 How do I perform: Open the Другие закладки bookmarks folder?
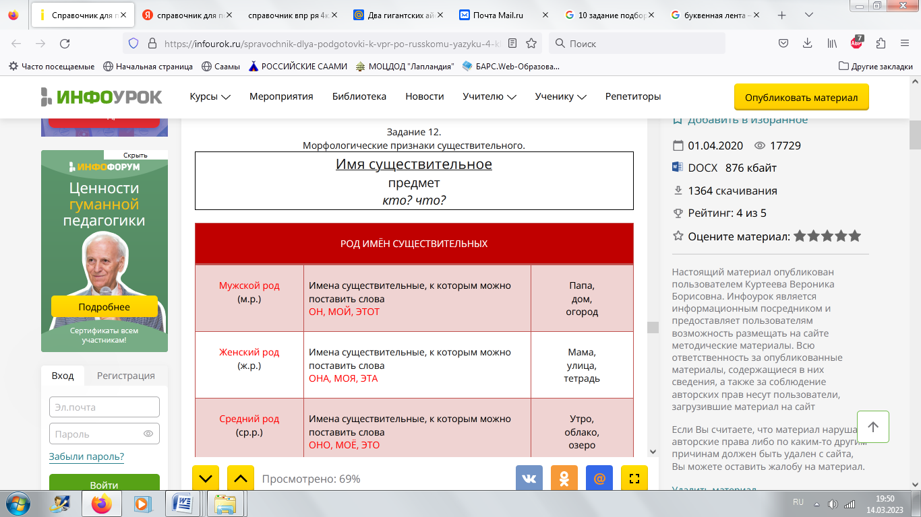click(875, 66)
